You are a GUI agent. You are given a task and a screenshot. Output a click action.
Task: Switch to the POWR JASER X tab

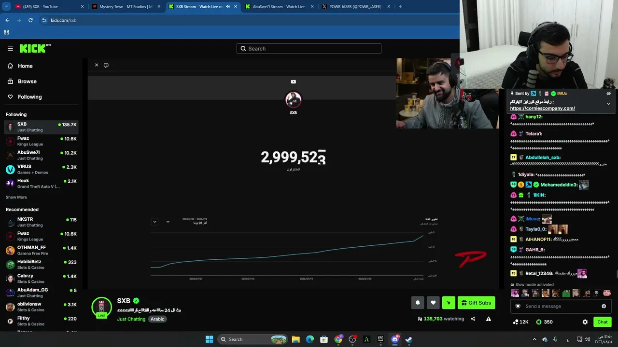(x=356, y=7)
